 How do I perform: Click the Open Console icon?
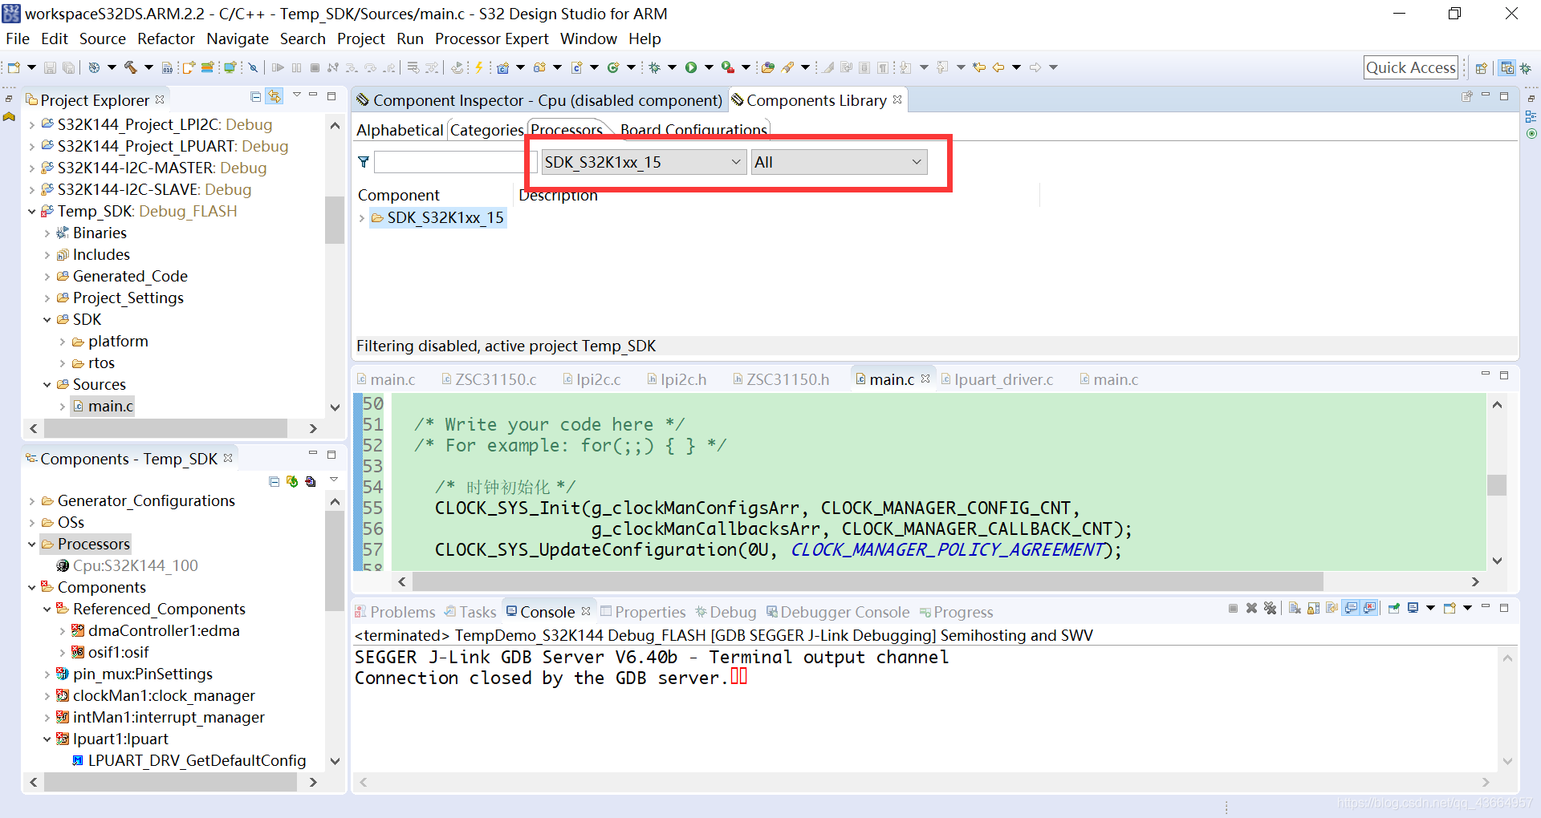coord(1450,608)
